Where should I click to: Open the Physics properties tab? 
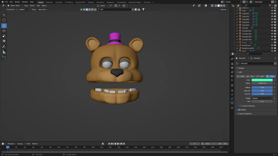tap(232, 95)
